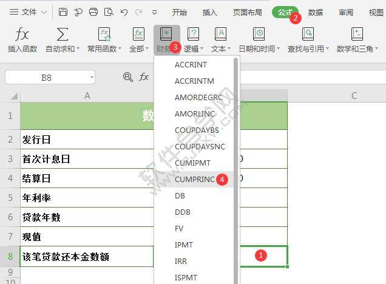Click cell containing 结算日
Screen dimensions: 386x284
tap(87, 178)
